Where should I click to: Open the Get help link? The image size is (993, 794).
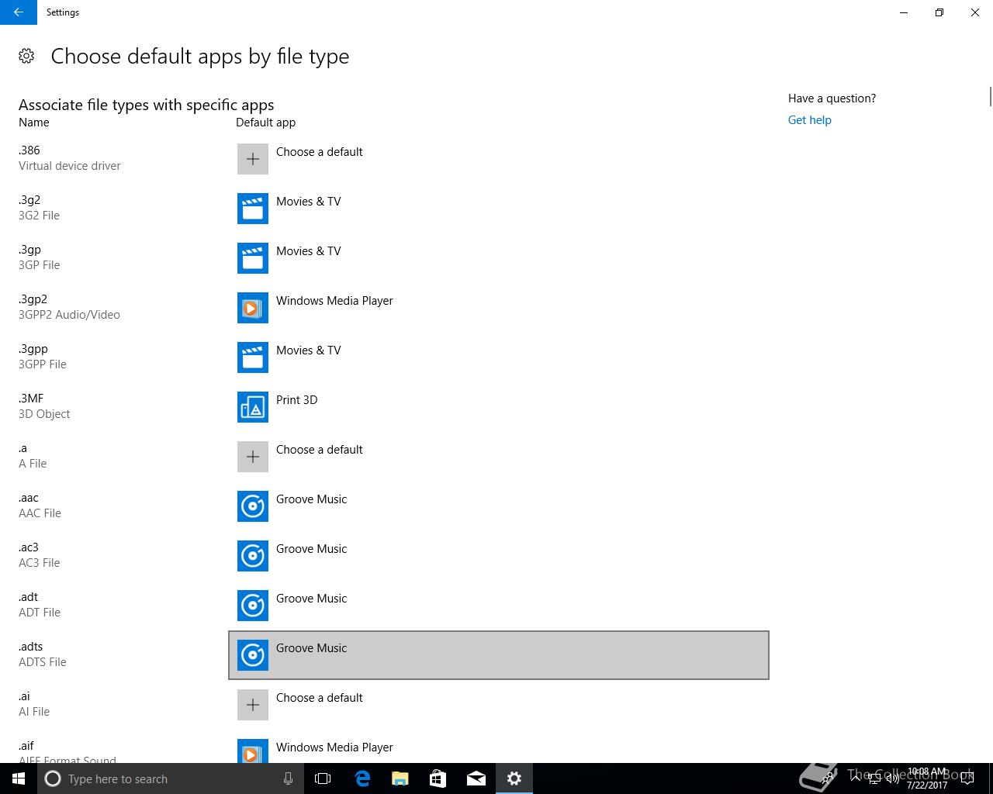coord(809,120)
